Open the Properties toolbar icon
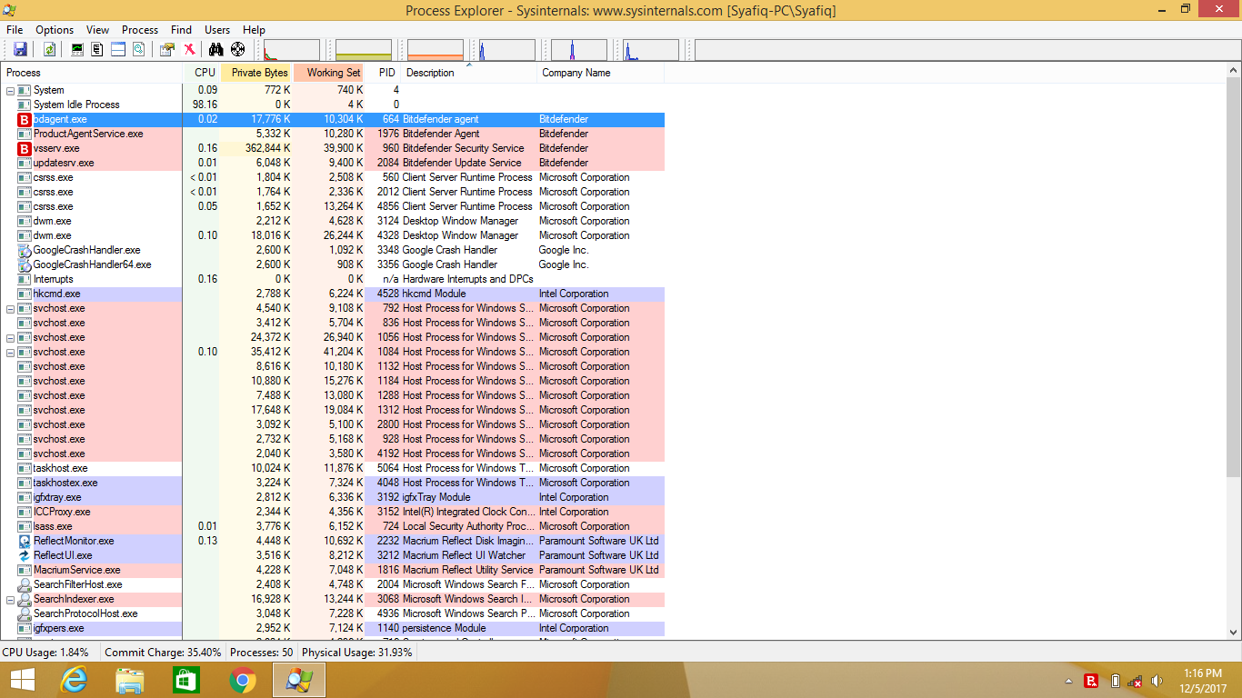Screen dimensions: 1242x698 point(167,50)
